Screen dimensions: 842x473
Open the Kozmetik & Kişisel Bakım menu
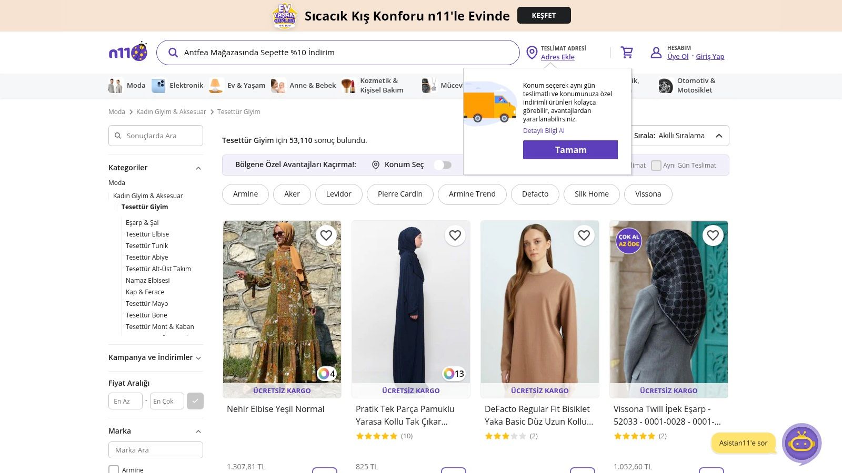point(382,85)
